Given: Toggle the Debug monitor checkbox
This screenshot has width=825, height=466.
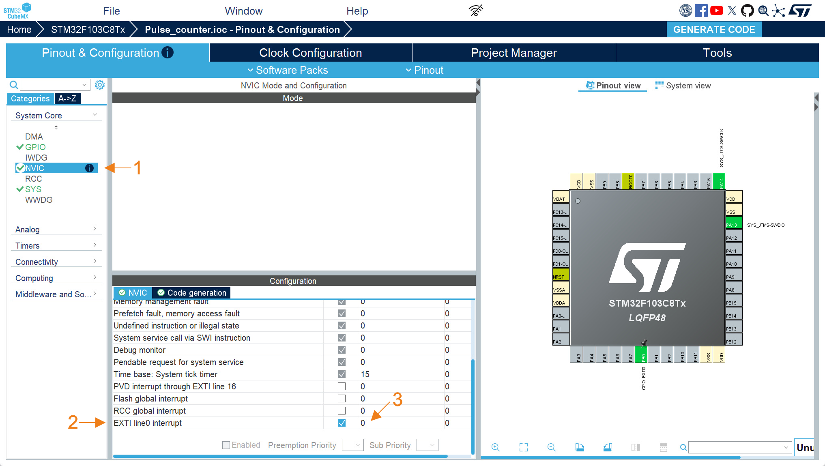Looking at the screenshot, I should click(x=342, y=350).
